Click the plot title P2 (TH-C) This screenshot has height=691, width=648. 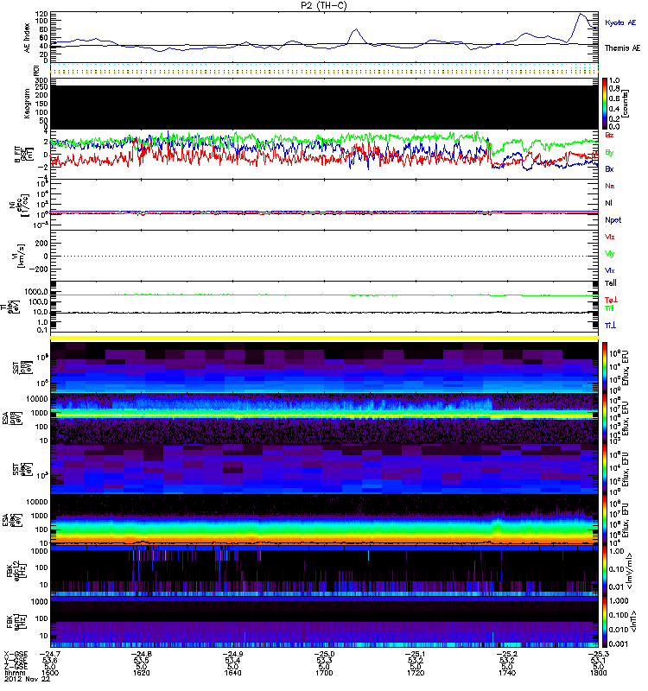coord(323,5)
